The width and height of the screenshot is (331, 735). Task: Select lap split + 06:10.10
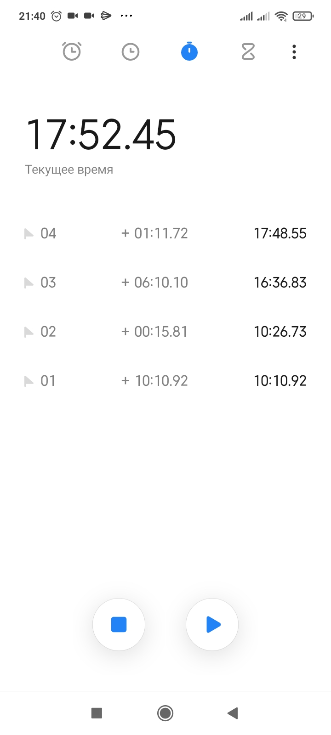[x=154, y=283]
